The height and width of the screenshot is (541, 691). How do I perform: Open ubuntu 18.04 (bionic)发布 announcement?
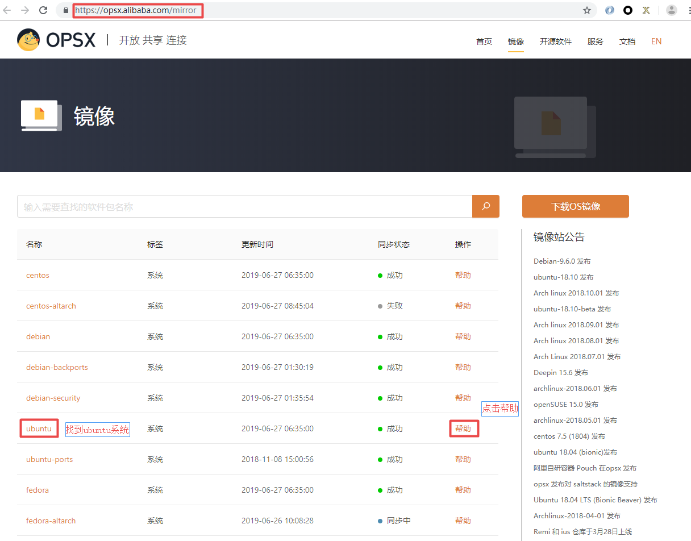click(575, 452)
